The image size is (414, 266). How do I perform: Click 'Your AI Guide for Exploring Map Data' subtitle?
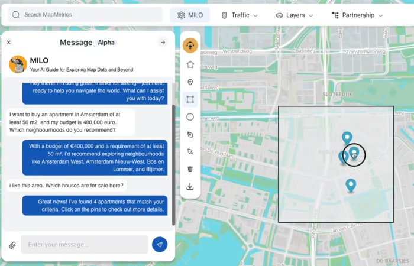(x=82, y=70)
